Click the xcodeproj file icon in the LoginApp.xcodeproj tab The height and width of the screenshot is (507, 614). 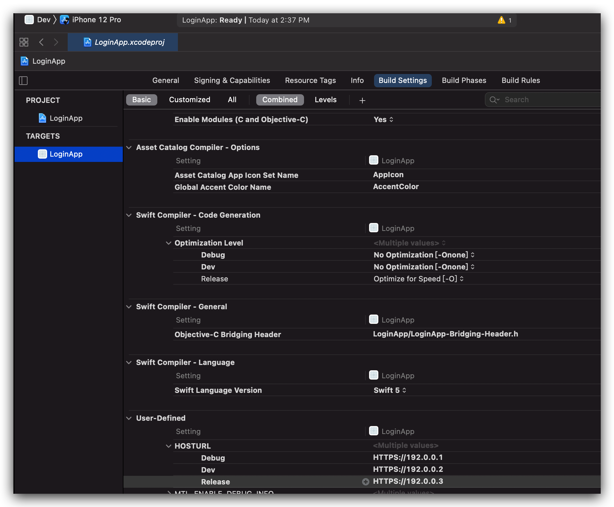tap(88, 42)
